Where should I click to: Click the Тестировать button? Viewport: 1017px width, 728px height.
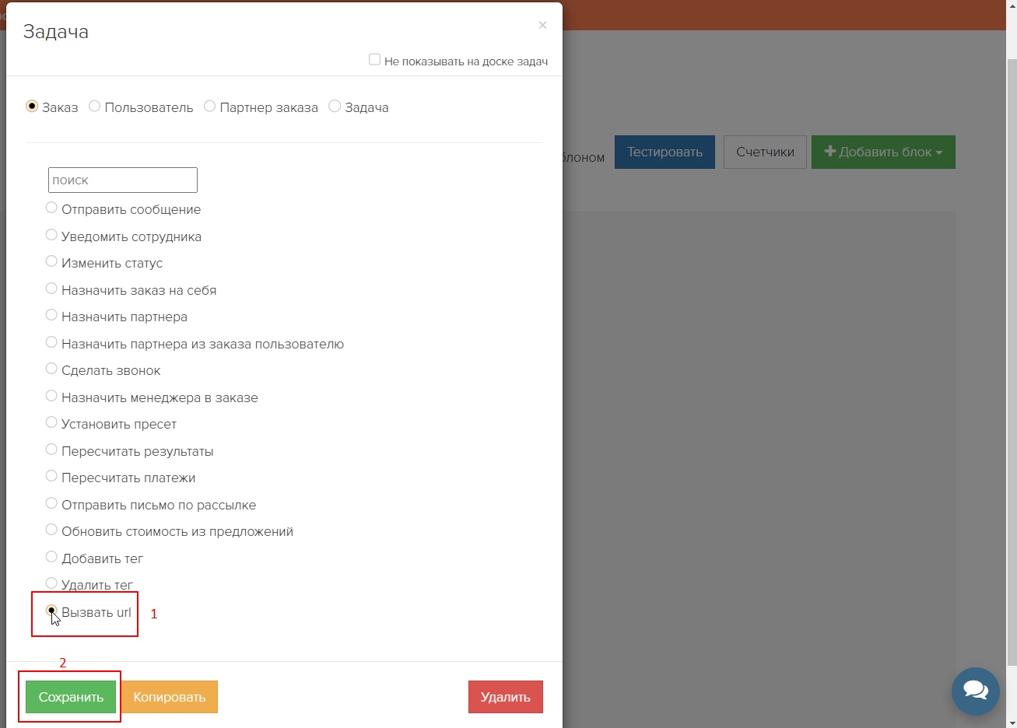point(664,152)
